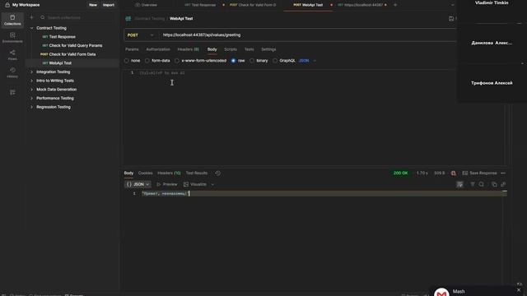Click the request URL field

[x=307, y=35]
